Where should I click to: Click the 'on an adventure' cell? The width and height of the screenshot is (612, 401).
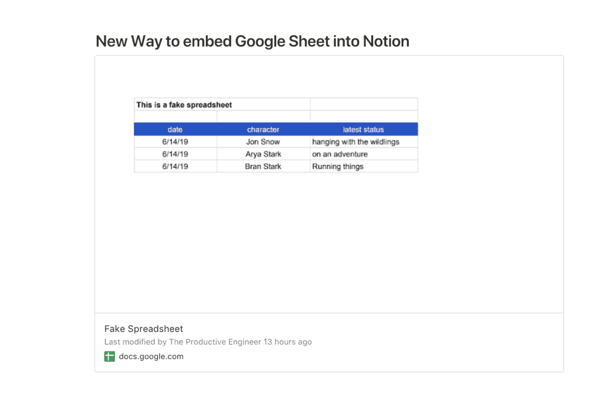point(364,154)
